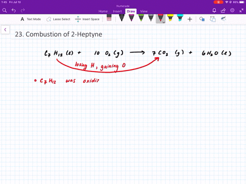Select the yellow highlighter
Screen dimensions: 246x184
coord(170,18)
